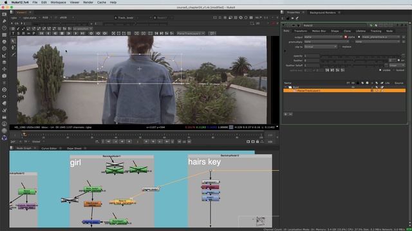412x231 pixels.
Task: Open the Global timeline range dropdown
Action: pos(38,142)
